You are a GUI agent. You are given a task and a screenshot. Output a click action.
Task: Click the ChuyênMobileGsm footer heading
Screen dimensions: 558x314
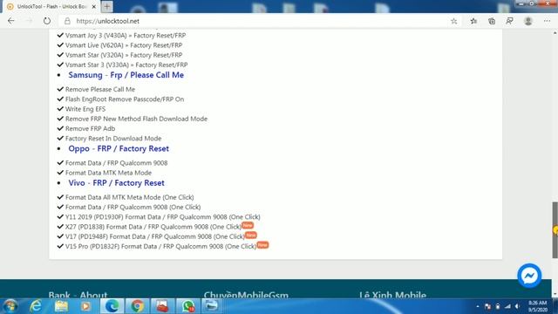(x=246, y=295)
